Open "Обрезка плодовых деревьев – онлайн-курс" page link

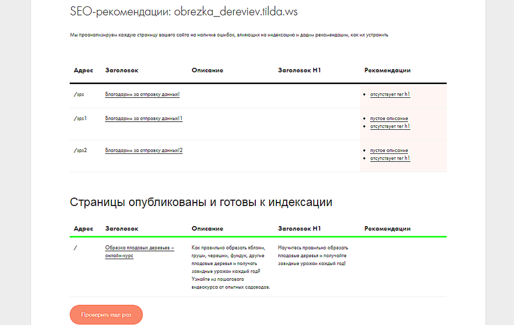point(139,252)
